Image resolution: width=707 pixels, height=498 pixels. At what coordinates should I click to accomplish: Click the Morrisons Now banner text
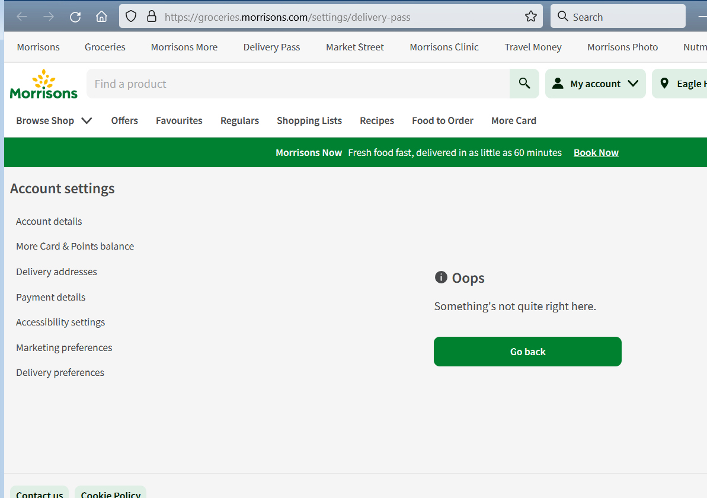click(x=309, y=152)
